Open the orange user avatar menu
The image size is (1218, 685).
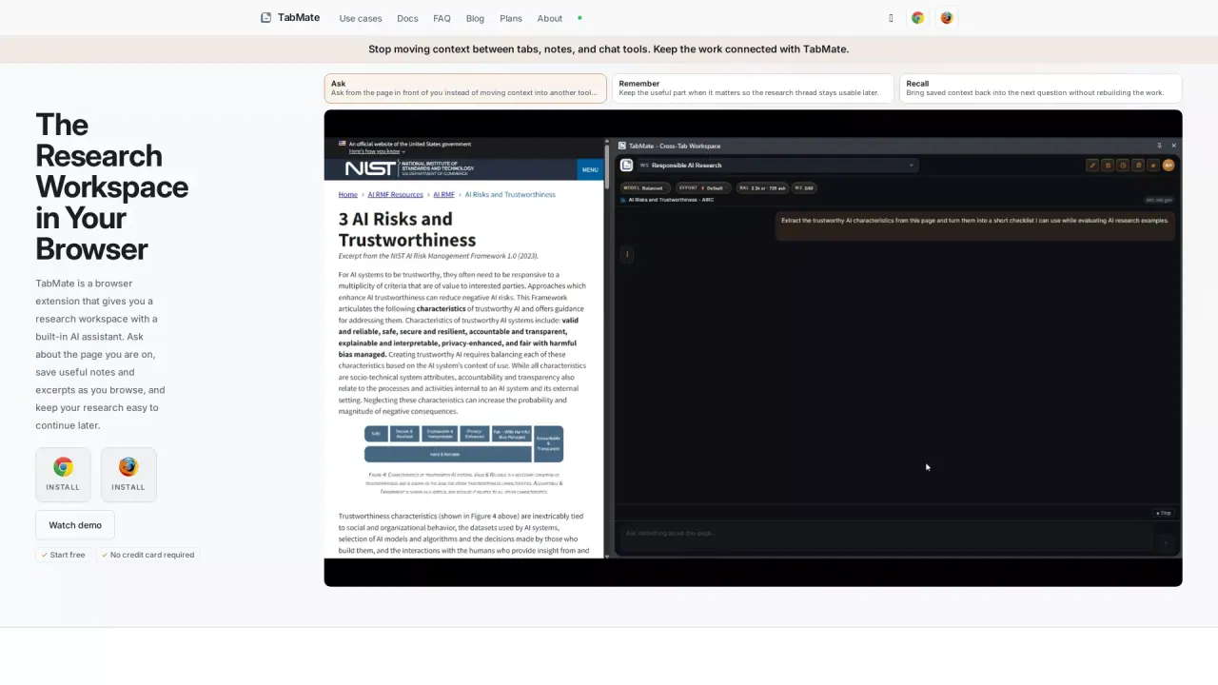tap(1169, 166)
